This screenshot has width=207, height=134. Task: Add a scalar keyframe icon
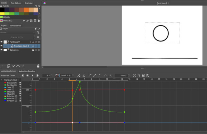click(x=79, y=75)
